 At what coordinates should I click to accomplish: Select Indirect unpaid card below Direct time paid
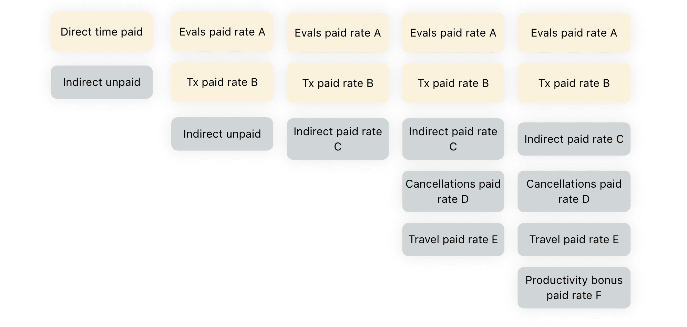coord(102,82)
